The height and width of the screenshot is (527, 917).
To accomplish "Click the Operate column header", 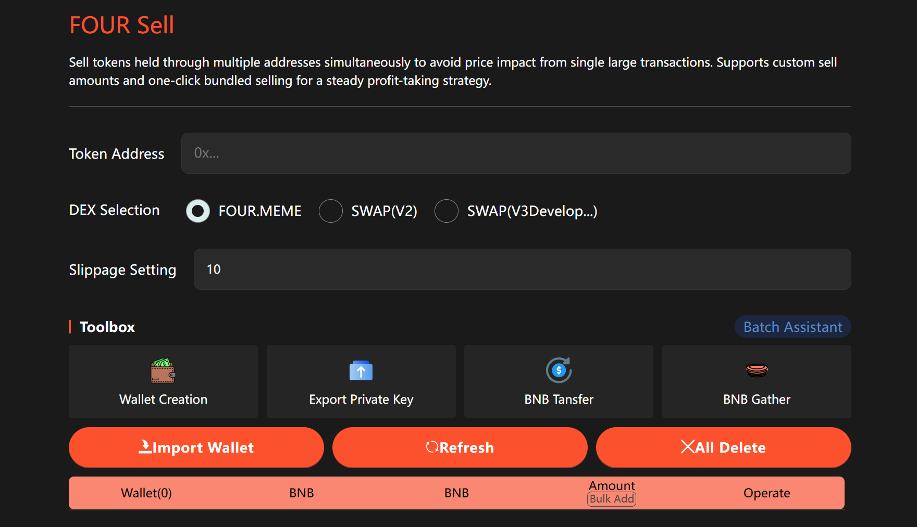I will pyautogui.click(x=766, y=493).
